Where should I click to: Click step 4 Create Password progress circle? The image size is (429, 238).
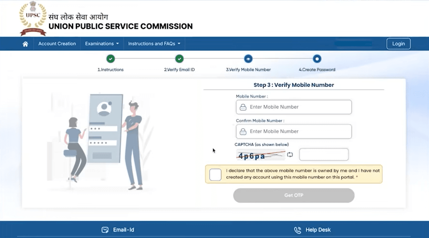317,59
